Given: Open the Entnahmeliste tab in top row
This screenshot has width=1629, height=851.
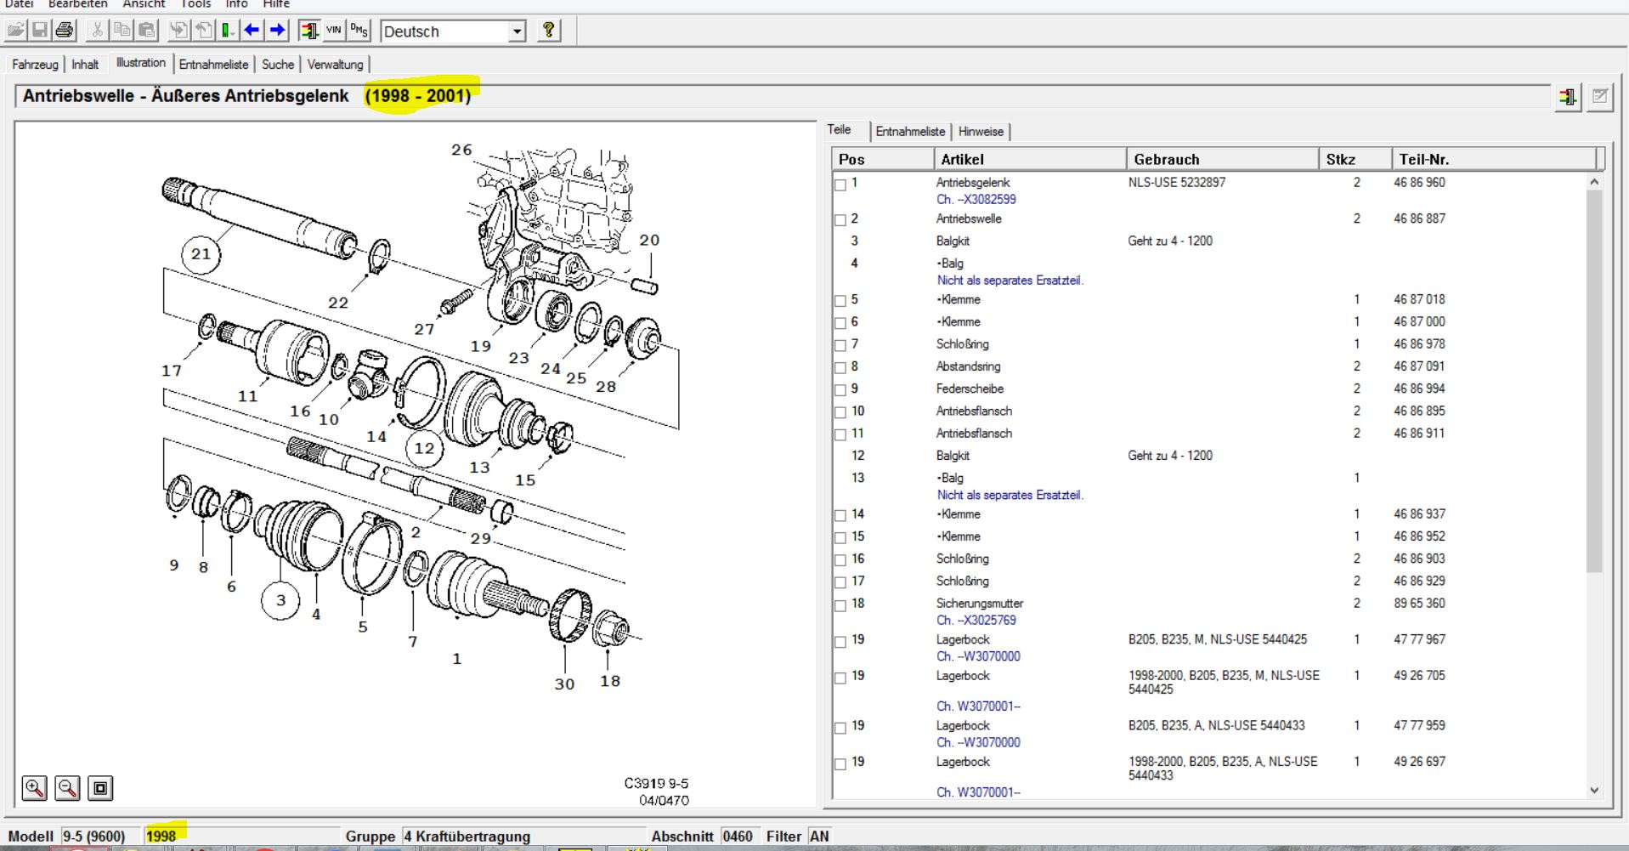Looking at the screenshot, I should (x=213, y=65).
